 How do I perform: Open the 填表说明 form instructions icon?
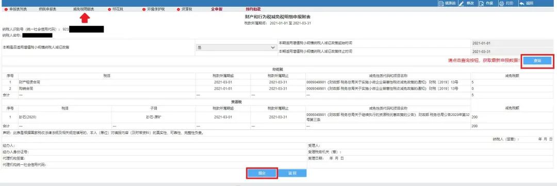441,3
